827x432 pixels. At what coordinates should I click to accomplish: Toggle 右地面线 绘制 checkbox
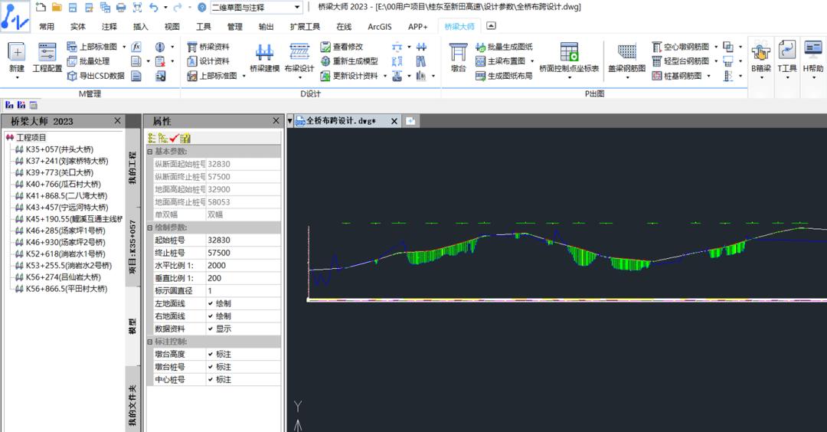211,316
